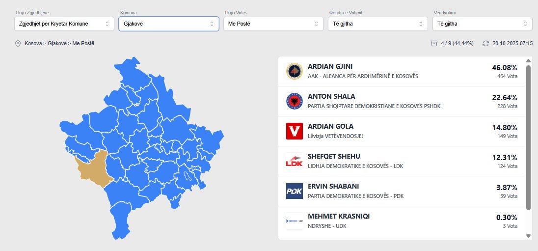Open the Lloji i Zgjedhjeve dropdown
The image size is (538, 251).
tap(64, 24)
